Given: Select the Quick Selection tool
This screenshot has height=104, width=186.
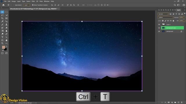Looking at the screenshot, I should pos(6,15).
